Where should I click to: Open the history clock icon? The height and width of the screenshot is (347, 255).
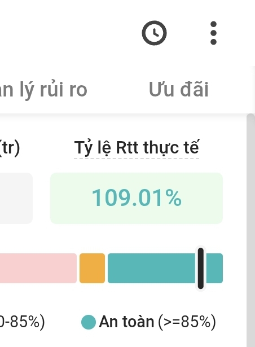pos(154,33)
